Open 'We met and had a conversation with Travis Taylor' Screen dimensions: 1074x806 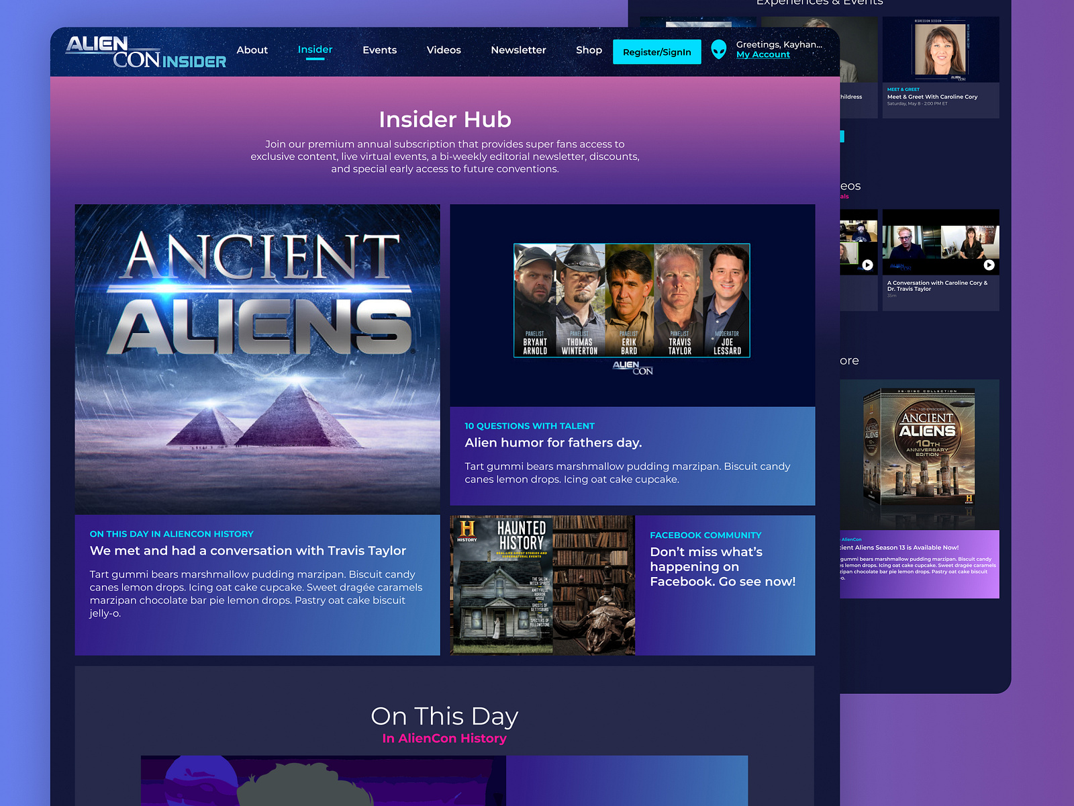[x=248, y=551]
